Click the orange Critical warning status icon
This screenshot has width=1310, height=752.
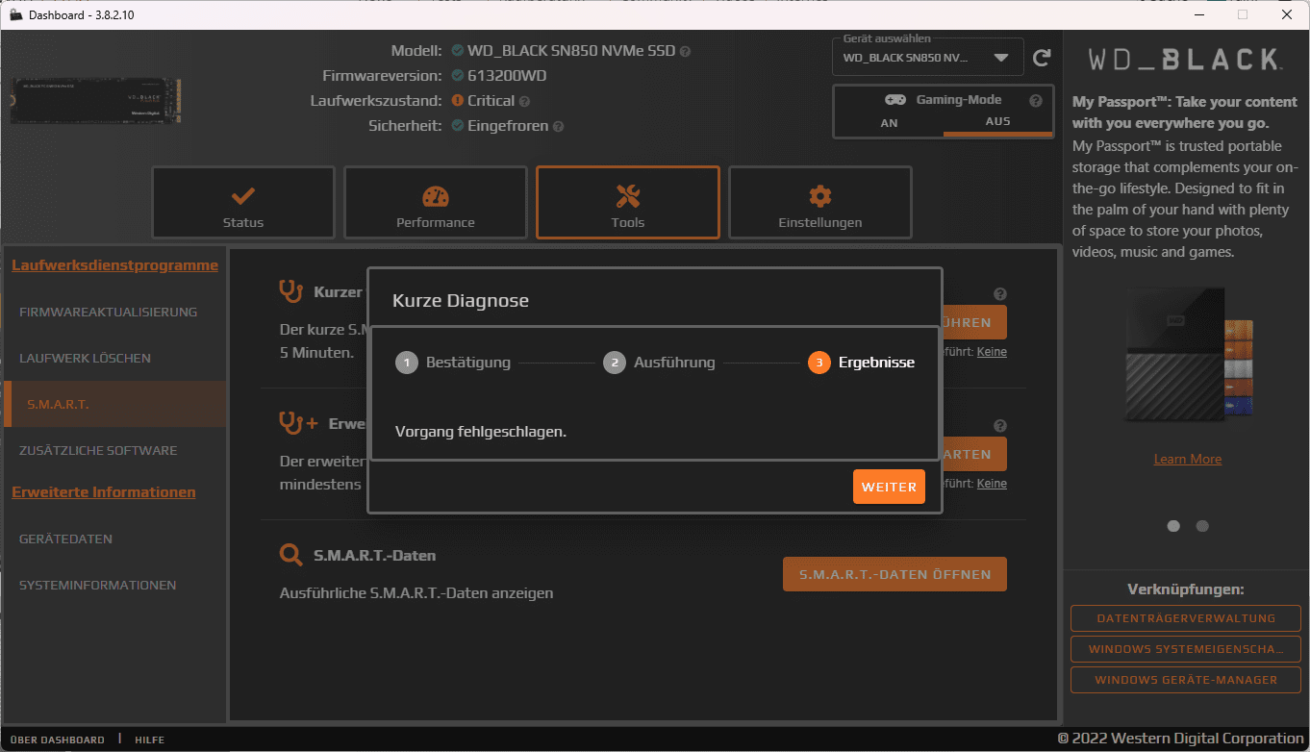coord(458,101)
